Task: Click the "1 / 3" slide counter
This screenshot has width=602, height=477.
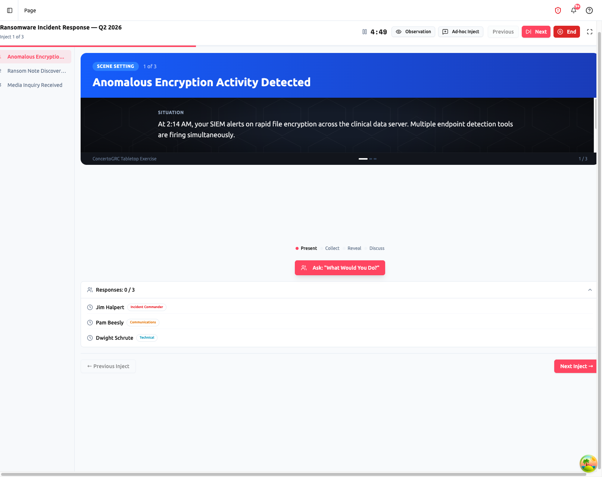Action: pyautogui.click(x=583, y=159)
